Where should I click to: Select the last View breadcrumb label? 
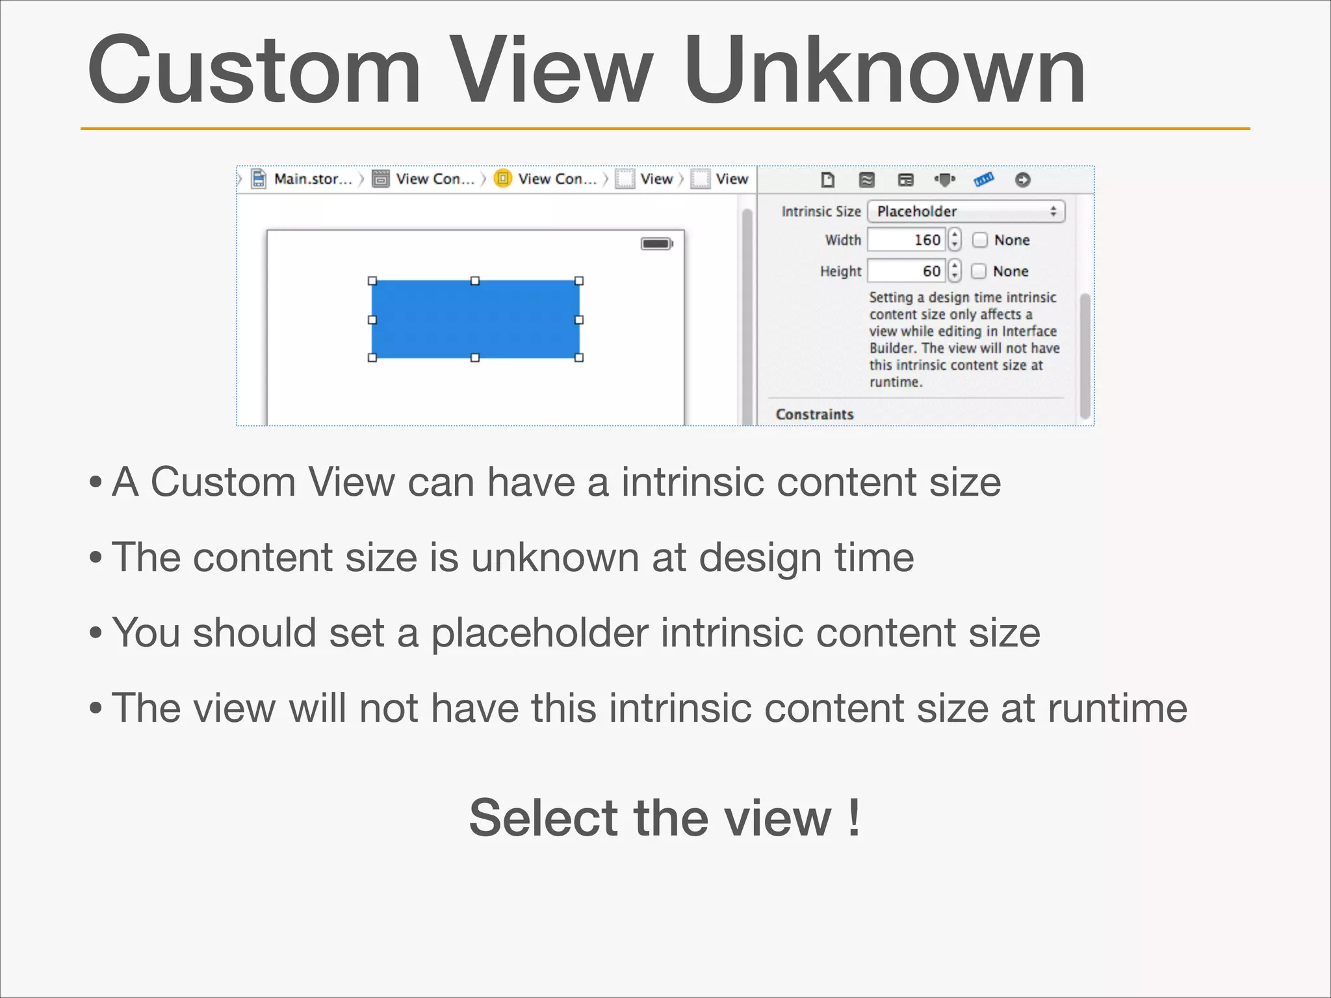[732, 179]
